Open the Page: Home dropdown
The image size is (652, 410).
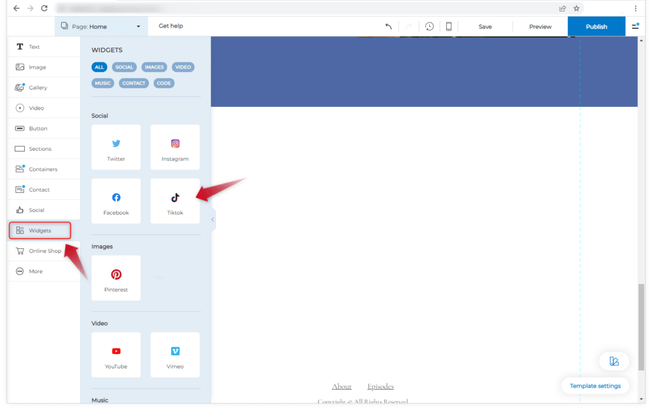(x=101, y=27)
